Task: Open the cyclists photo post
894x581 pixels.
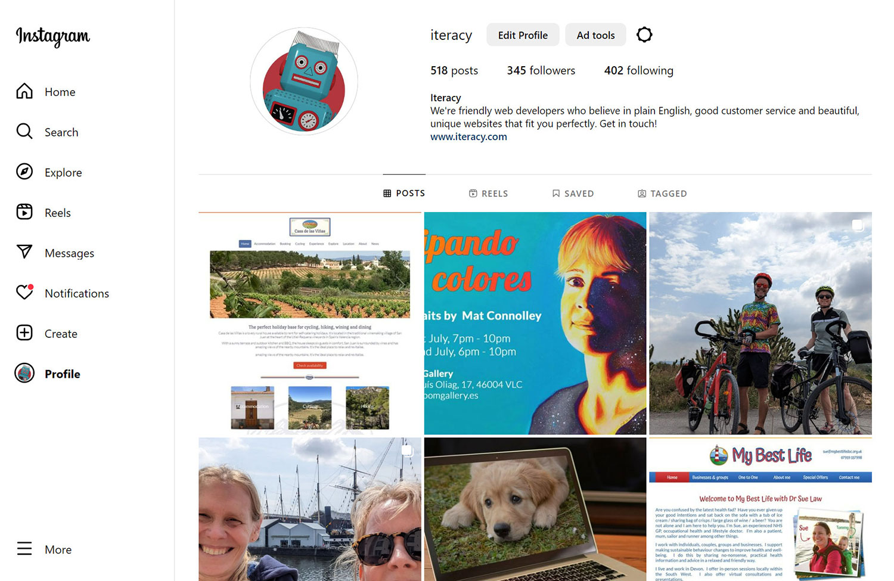Action: tap(760, 323)
